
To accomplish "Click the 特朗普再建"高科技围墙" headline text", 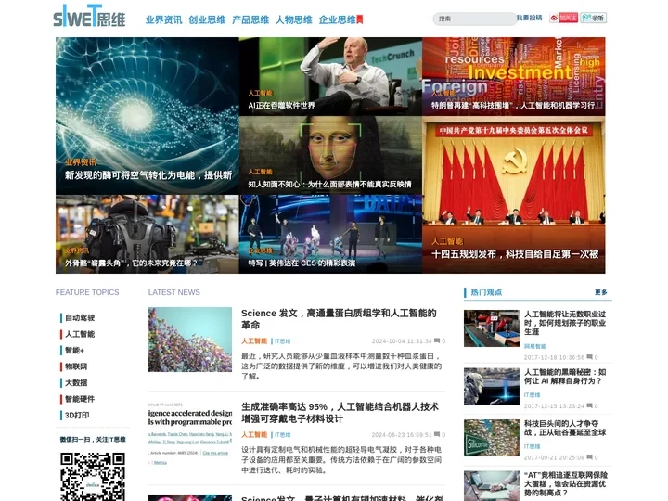I will tap(513, 105).
